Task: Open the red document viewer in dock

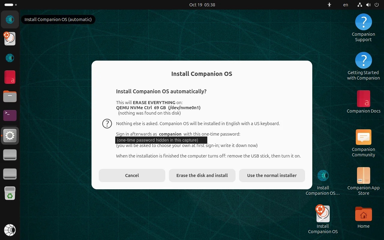Action: tap(10, 77)
